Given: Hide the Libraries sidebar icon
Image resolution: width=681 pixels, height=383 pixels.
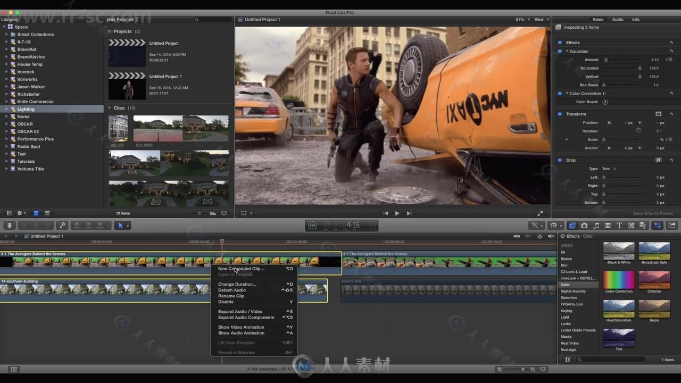Looking at the screenshot, I should 9,213.
